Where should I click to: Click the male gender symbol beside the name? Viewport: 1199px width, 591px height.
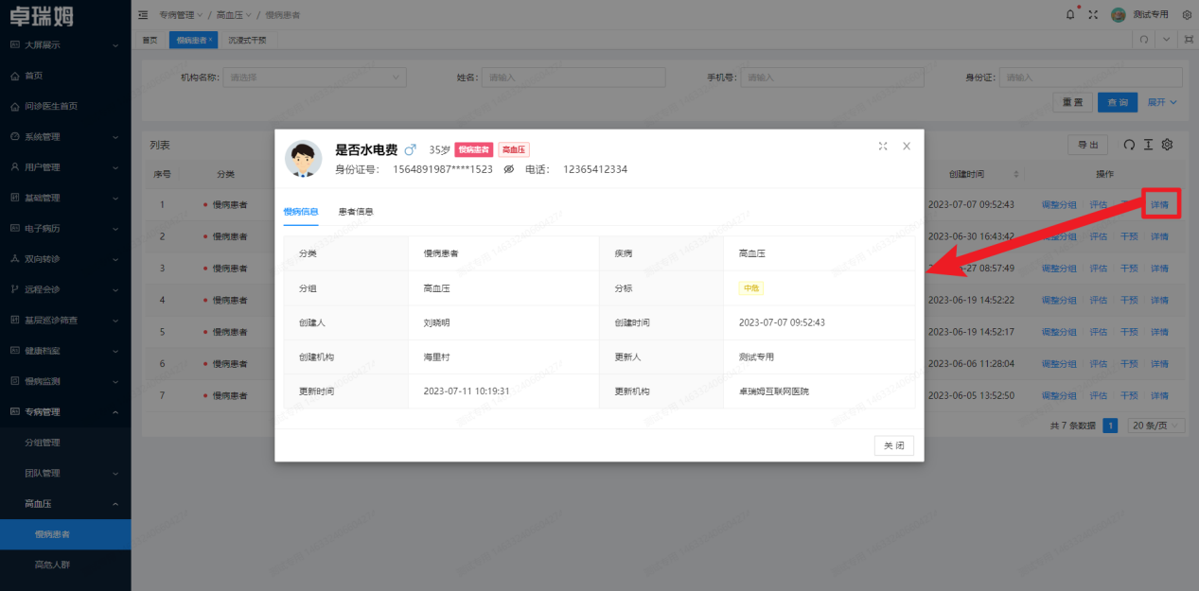click(410, 149)
